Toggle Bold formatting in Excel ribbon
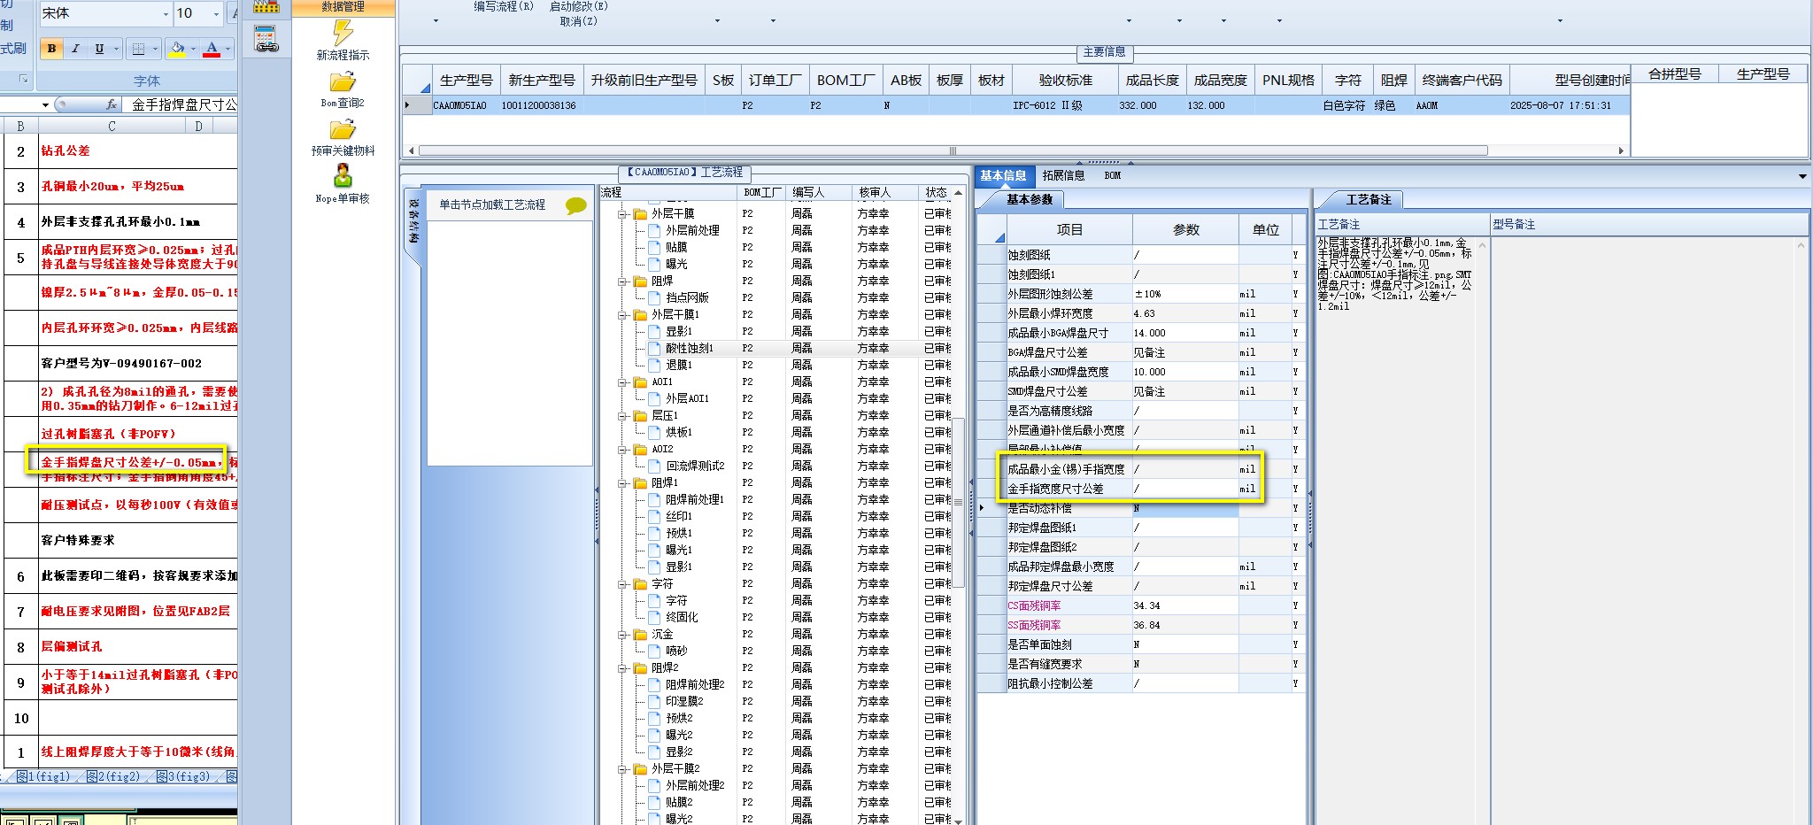 (x=51, y=49)
